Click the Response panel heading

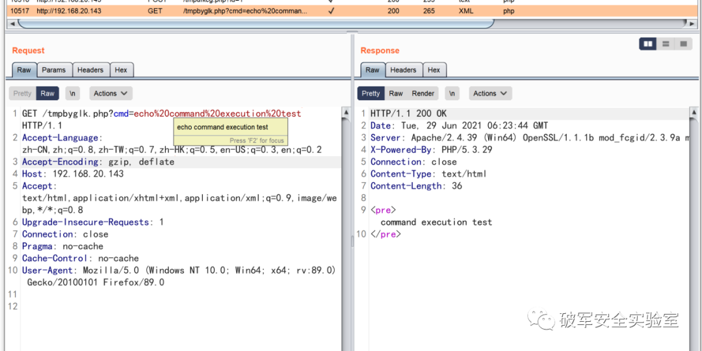tap(380, 51)
